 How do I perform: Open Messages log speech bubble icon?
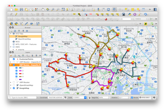(154, 97)
